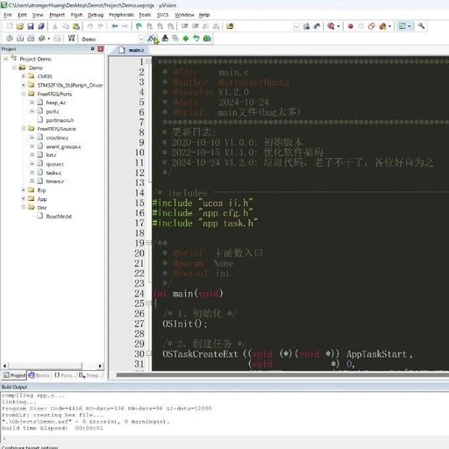
Task: Fold the header comment at line 1
Action: 149,61
